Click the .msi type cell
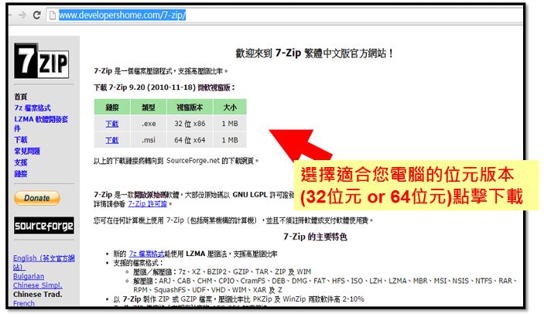The width and height of the screenshot is (544, 314). [x=149, y=140]
